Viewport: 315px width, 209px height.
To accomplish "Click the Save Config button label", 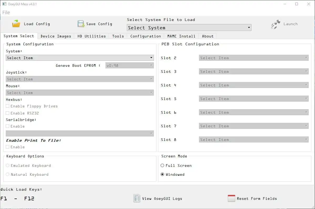I will tap(99, 24).
